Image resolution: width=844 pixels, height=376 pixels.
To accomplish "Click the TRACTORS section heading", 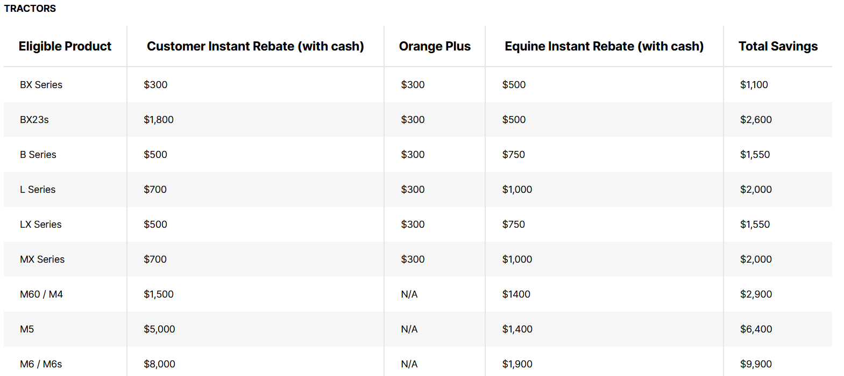I will pyautogui.click(x=30, y=9).
